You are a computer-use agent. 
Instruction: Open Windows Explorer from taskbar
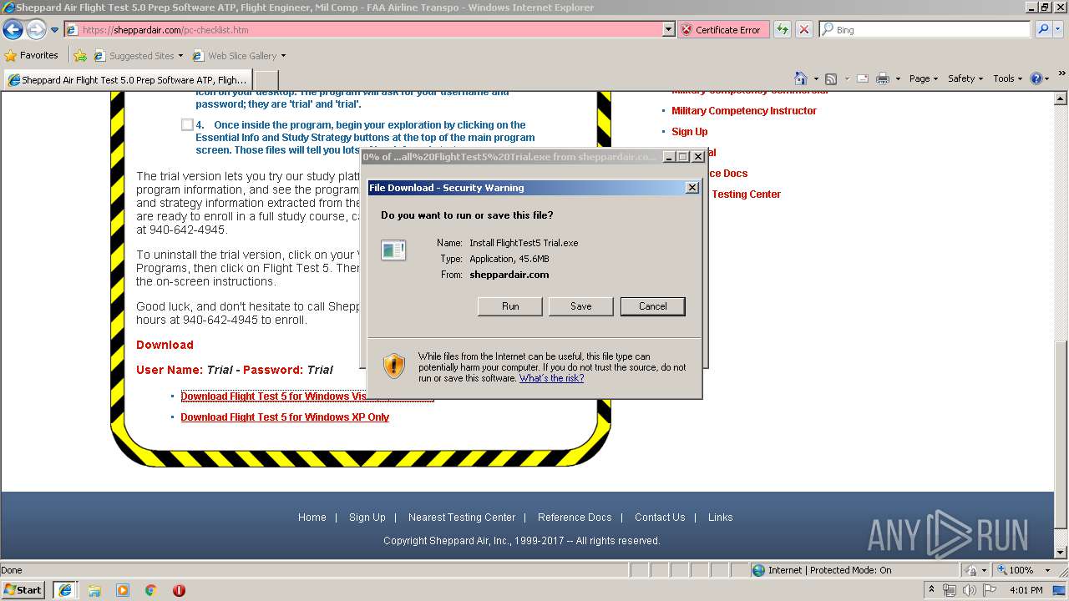94,590
